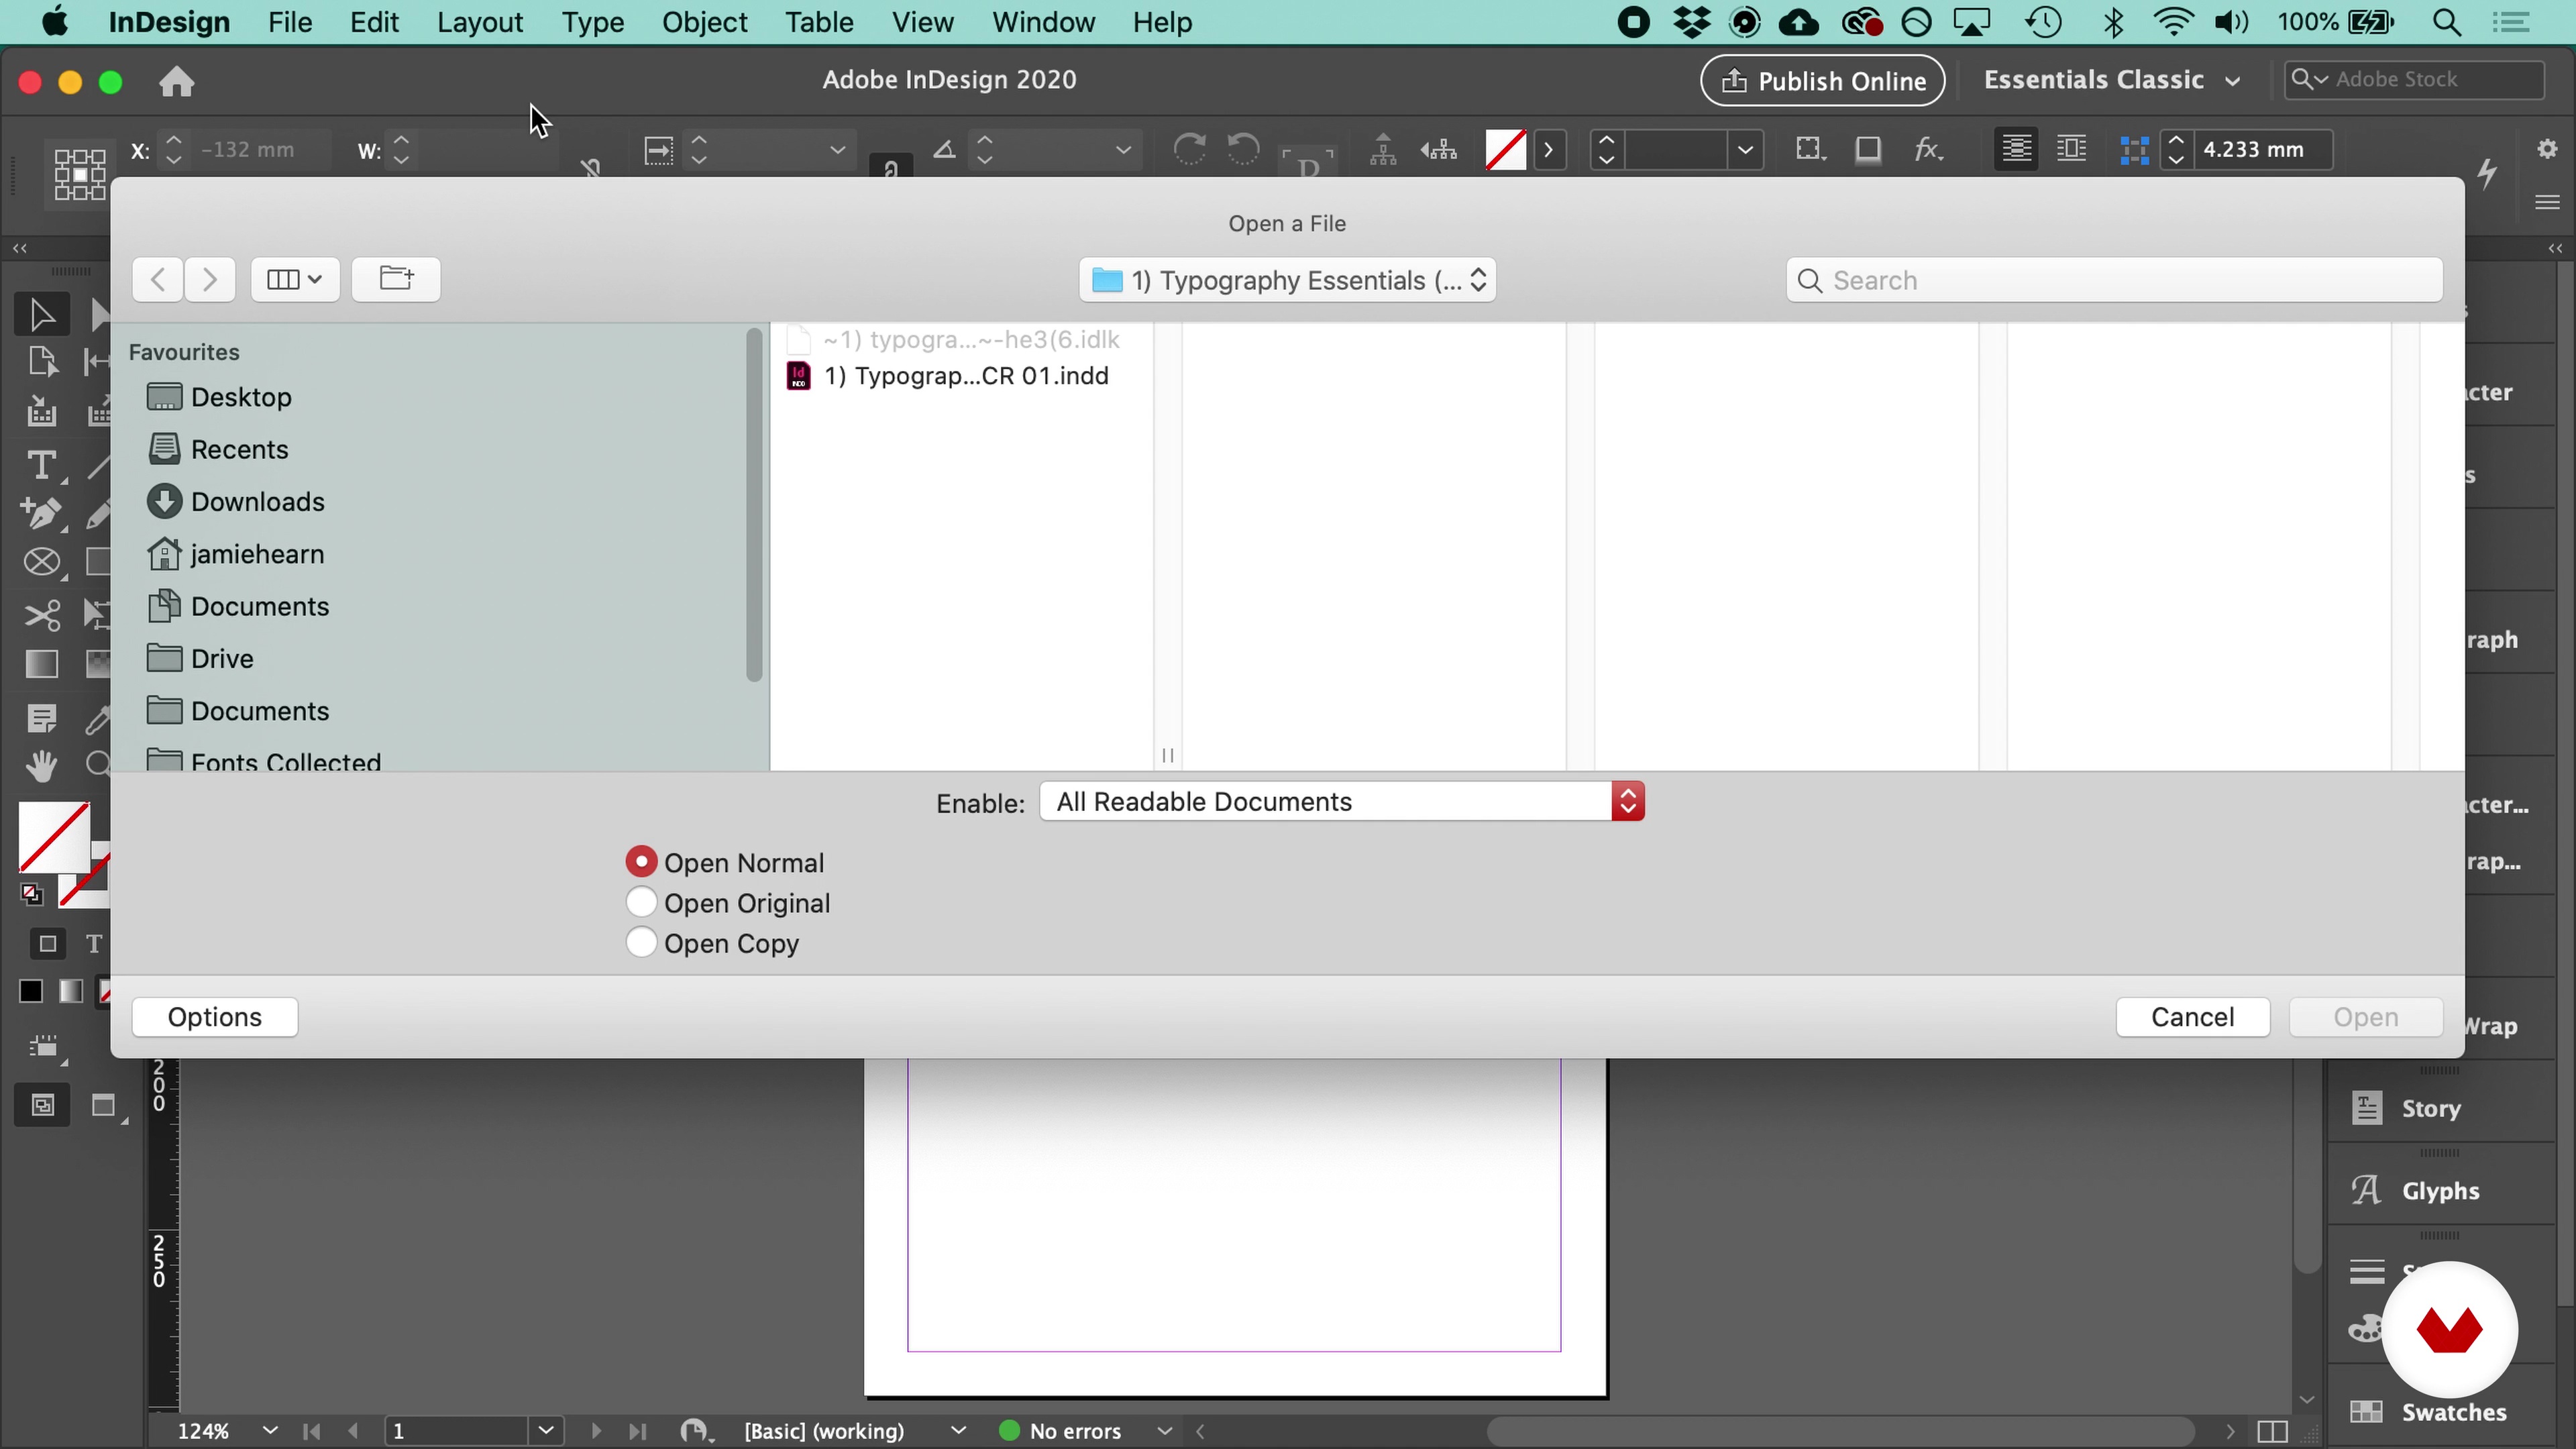
Task: Toggle Formatting affects text button
Action: [x=94, y=943]
